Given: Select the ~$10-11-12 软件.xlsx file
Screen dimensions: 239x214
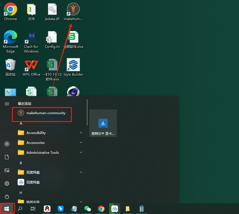Looking at the screenshot, I should [52, 70].
